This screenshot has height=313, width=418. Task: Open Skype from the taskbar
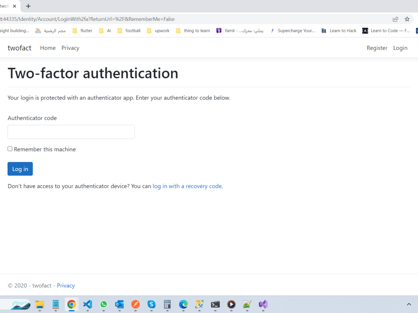click(151, 304)
